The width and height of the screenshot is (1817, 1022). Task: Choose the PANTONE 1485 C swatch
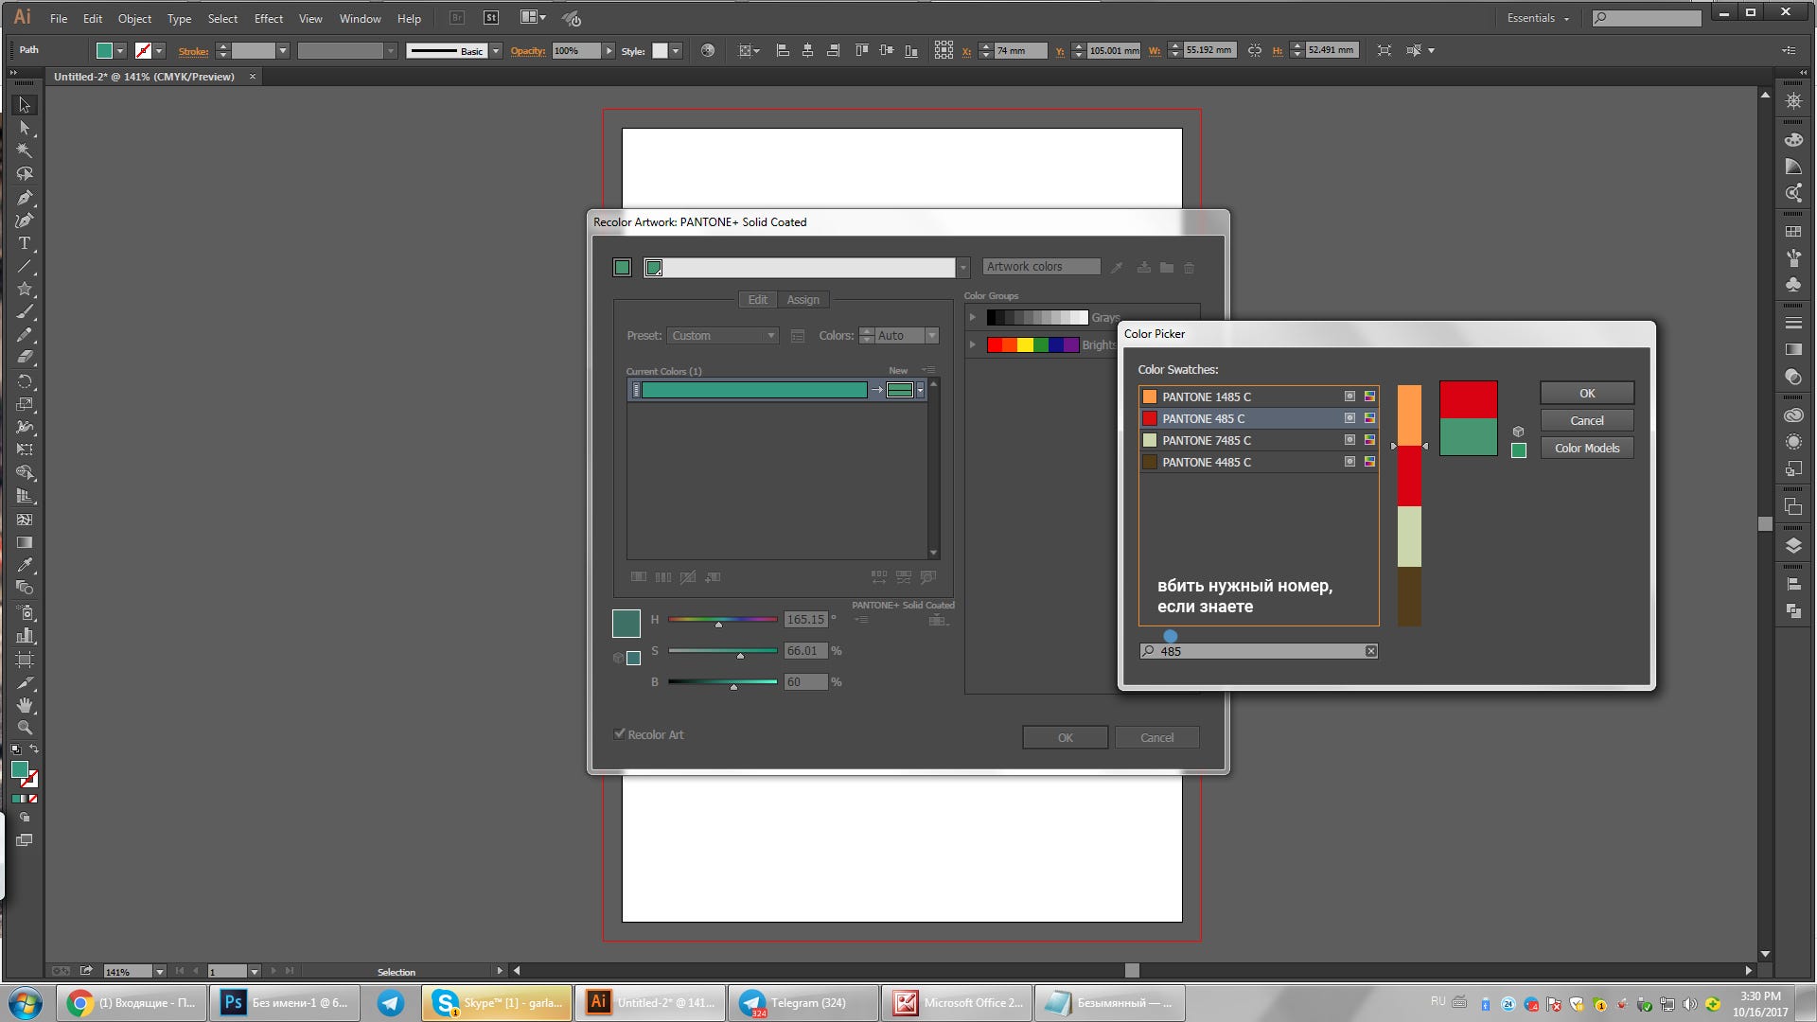(x=1259, y=396)
